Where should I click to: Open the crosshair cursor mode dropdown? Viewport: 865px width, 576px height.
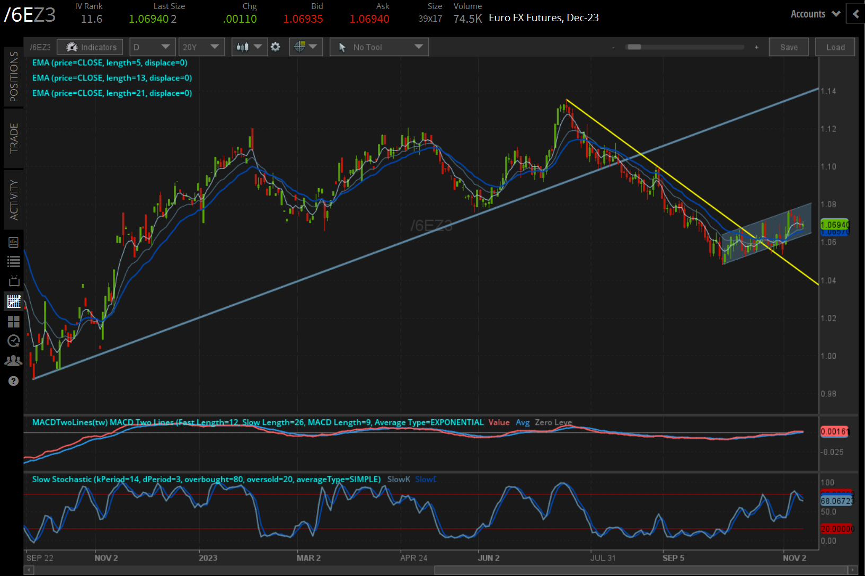306,47
